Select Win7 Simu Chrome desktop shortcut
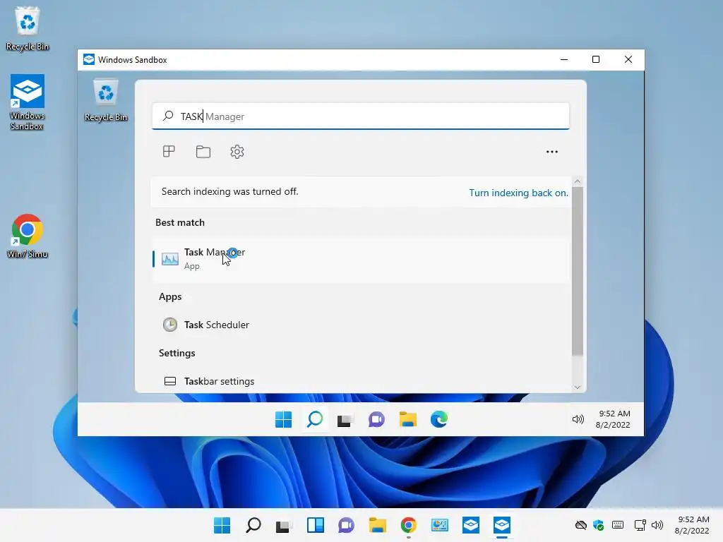The height and width of the screenshot is (542, 723). coord(28,236)
